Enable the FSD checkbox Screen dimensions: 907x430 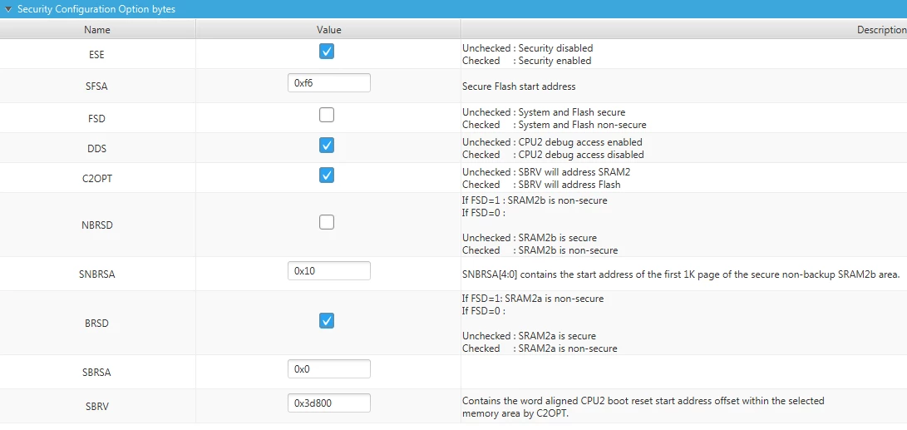[x=327, y=115]
